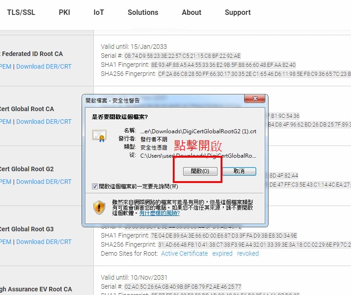351x295 pixels.
Task: Download DER/CRT for Global Root G3
Action: point(44,242)
